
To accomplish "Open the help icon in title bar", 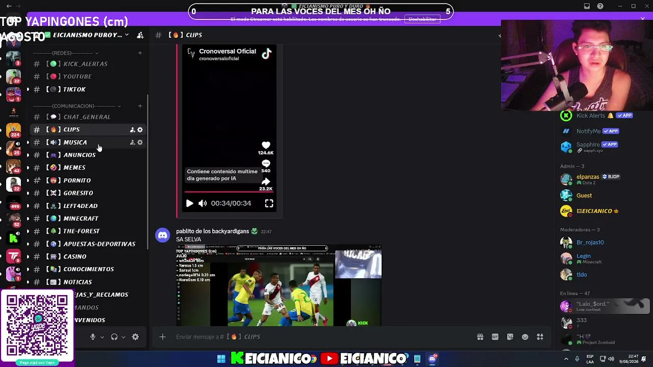I will click(600, 6).
